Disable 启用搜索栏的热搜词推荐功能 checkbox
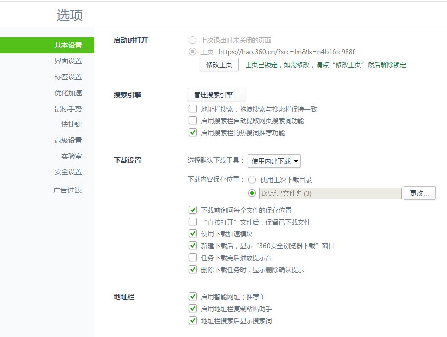 coord(193,133)
